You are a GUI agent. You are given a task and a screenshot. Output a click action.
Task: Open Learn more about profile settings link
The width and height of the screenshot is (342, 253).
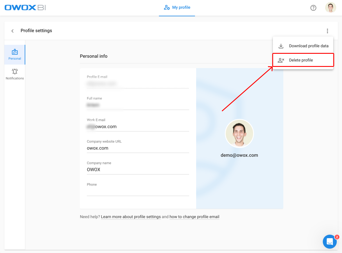131,217
